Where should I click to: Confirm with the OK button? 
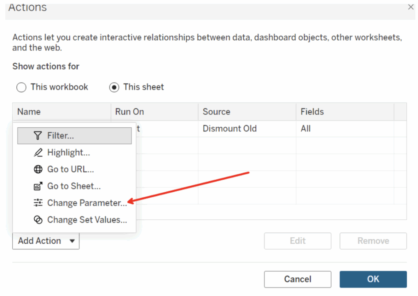click(x=373, y=279)
